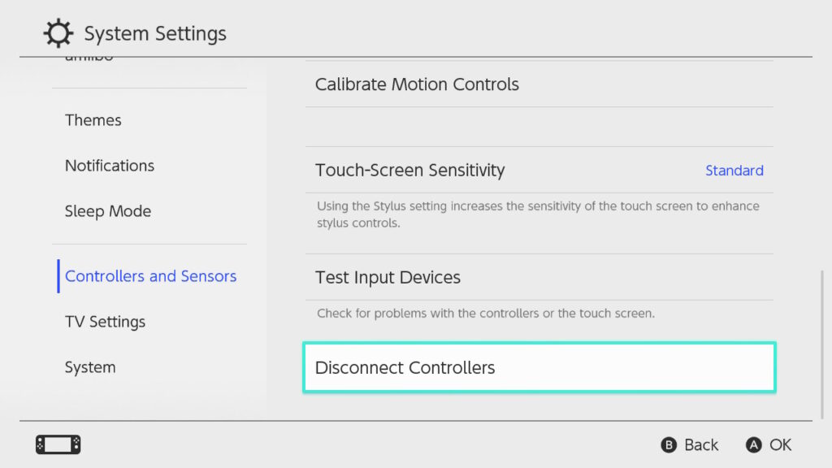Click the handheld console controller icon
Viewport: 832px width, 468px height.
[58, 444]
